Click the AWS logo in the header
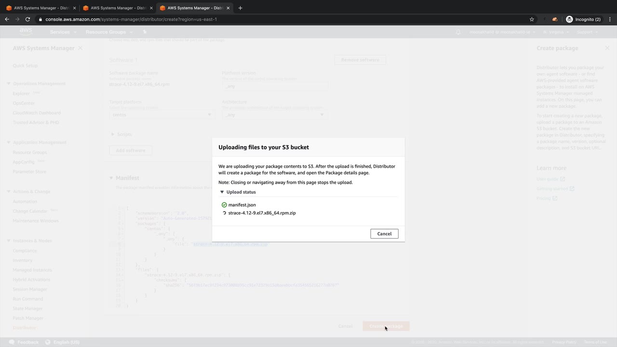Viewport: 617px width, 347px height. [x=26, y=32]
